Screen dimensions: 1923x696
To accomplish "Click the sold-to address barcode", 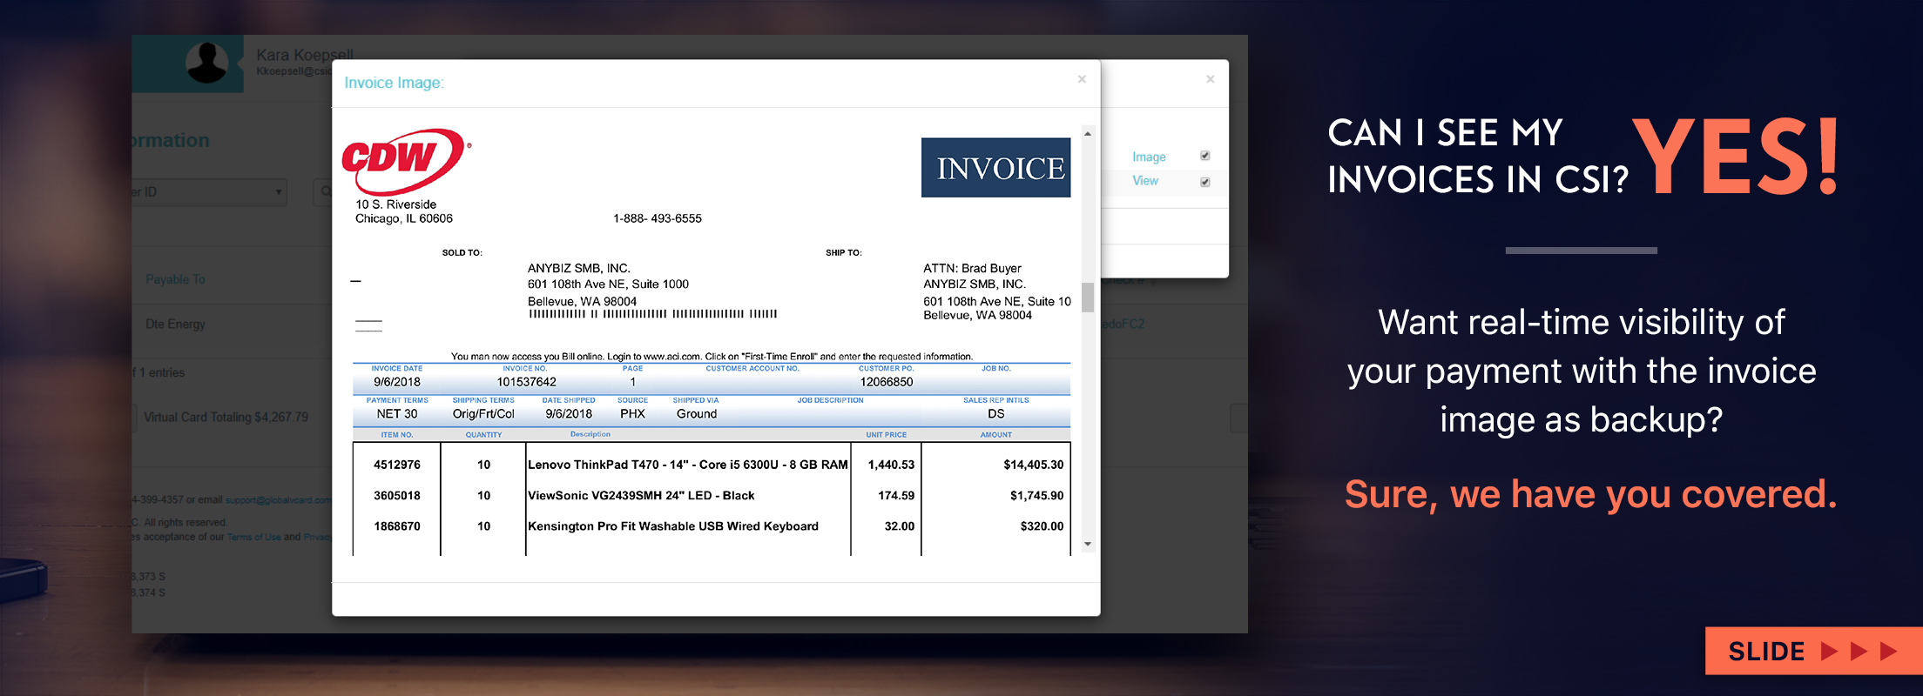I will coord(653,314).
